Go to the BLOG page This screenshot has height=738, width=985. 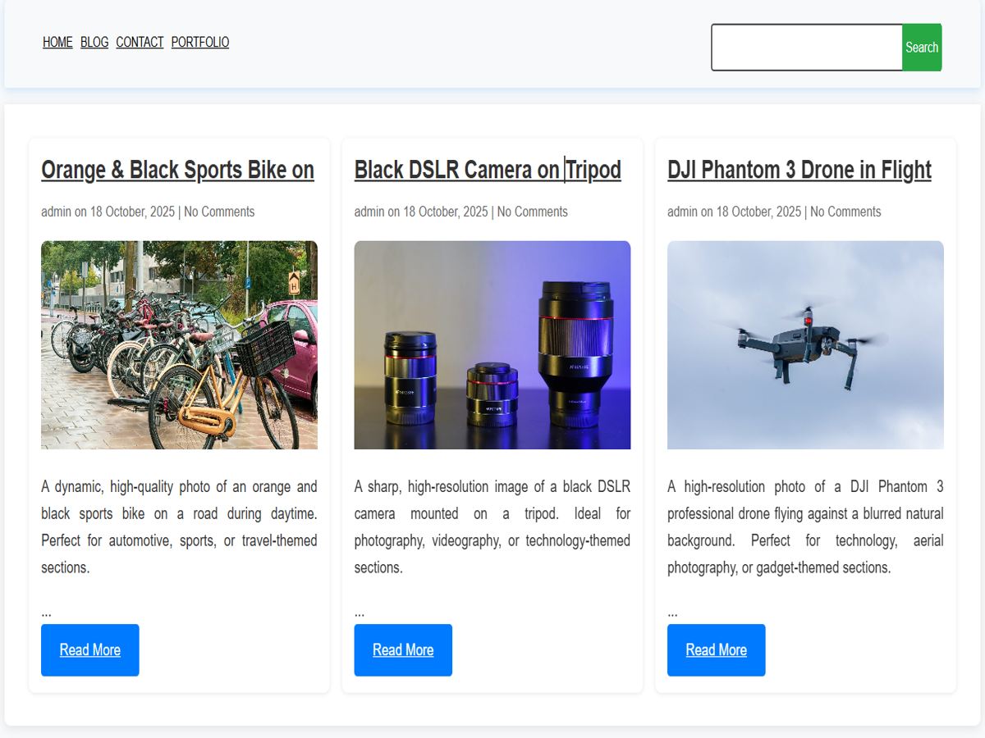(x=94, y=42)
